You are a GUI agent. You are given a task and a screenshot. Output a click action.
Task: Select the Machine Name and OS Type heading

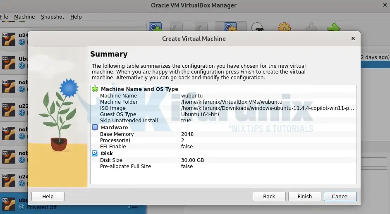pos(139,89)
